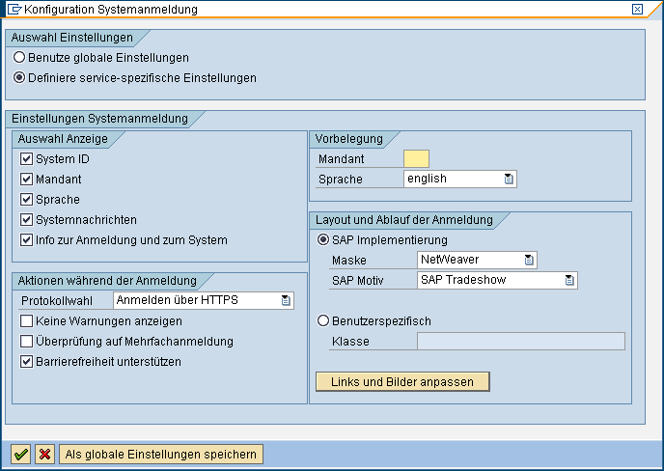Click the disabled Klasse input field
Viewport: 664px width, 471px height.
(521, 342)
